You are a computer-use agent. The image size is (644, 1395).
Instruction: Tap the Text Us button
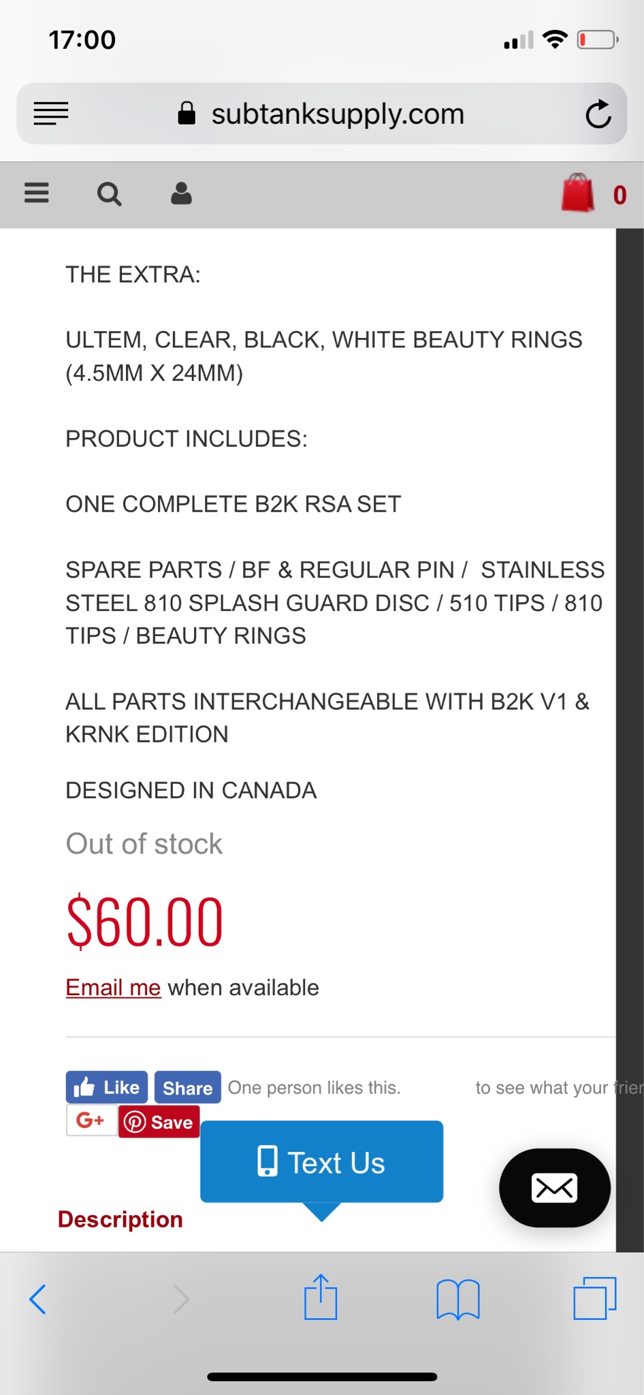pyautogui.click(x=321, y=1162)
